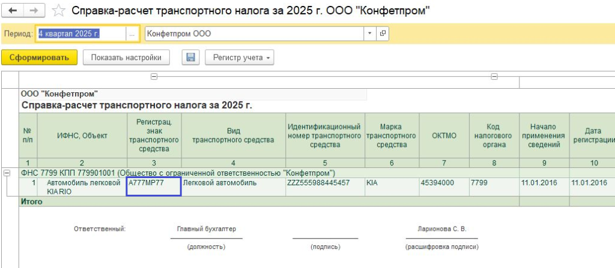
Task: Open the Конфетпром ООО organization dropdown arrow
Action: (370, 34)
